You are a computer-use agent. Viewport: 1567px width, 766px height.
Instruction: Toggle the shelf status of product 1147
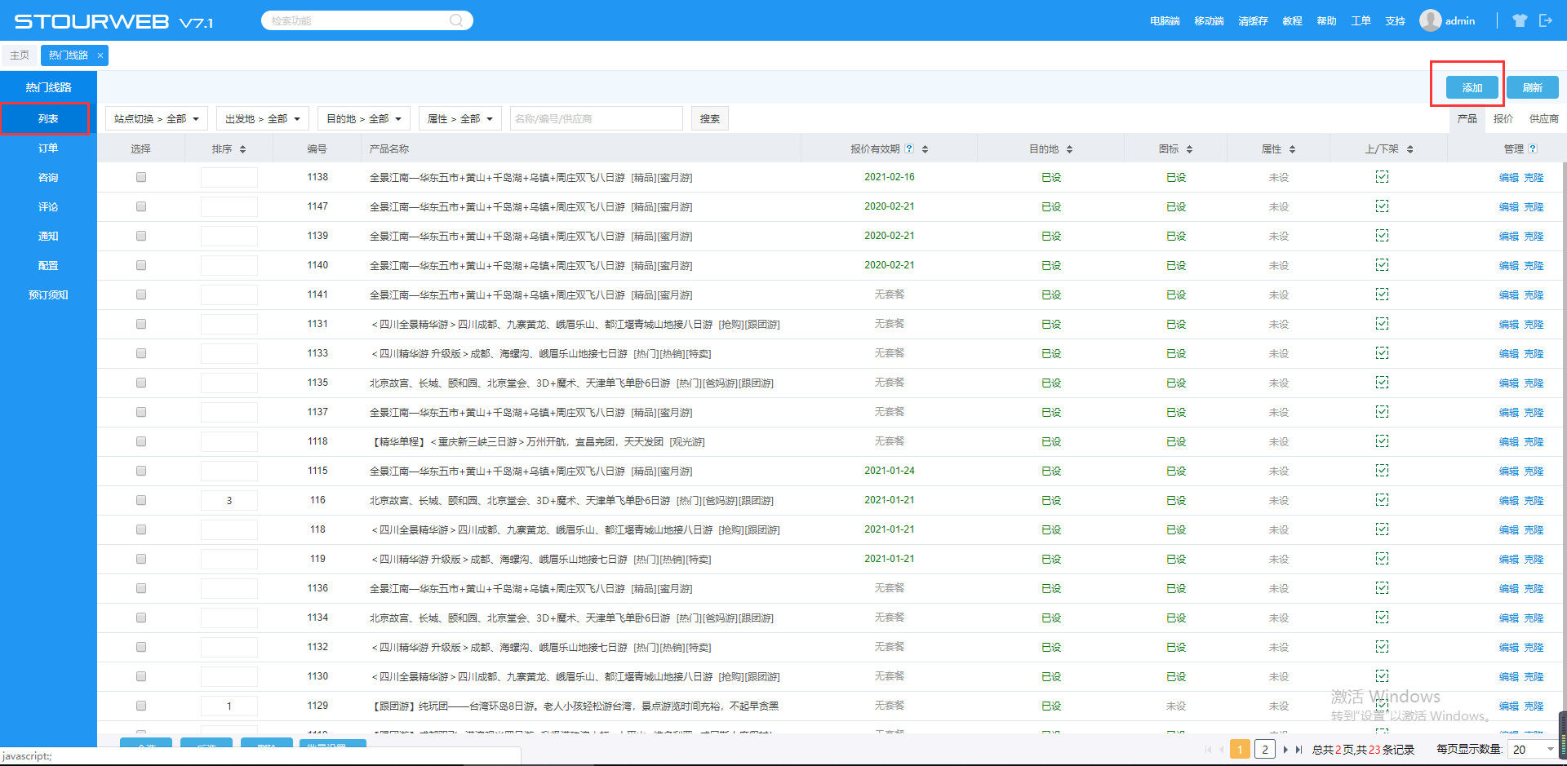pos(1382,206)
